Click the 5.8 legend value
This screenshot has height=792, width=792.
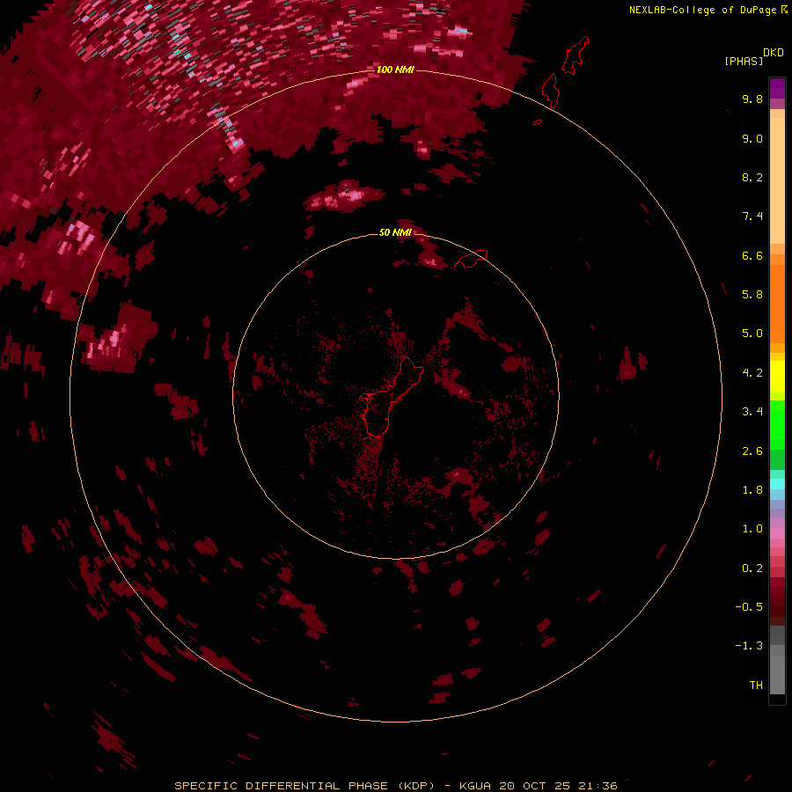pyautogui.click(x=752, y=295)
